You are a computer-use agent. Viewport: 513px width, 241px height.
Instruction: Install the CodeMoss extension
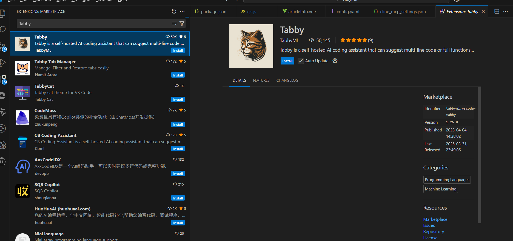point(178,125)
